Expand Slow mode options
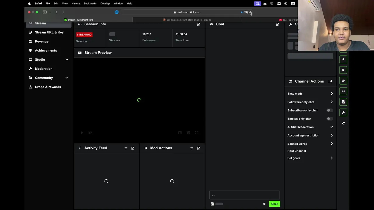The height and width of the screenshot is (210, 374). click(332, 94)
